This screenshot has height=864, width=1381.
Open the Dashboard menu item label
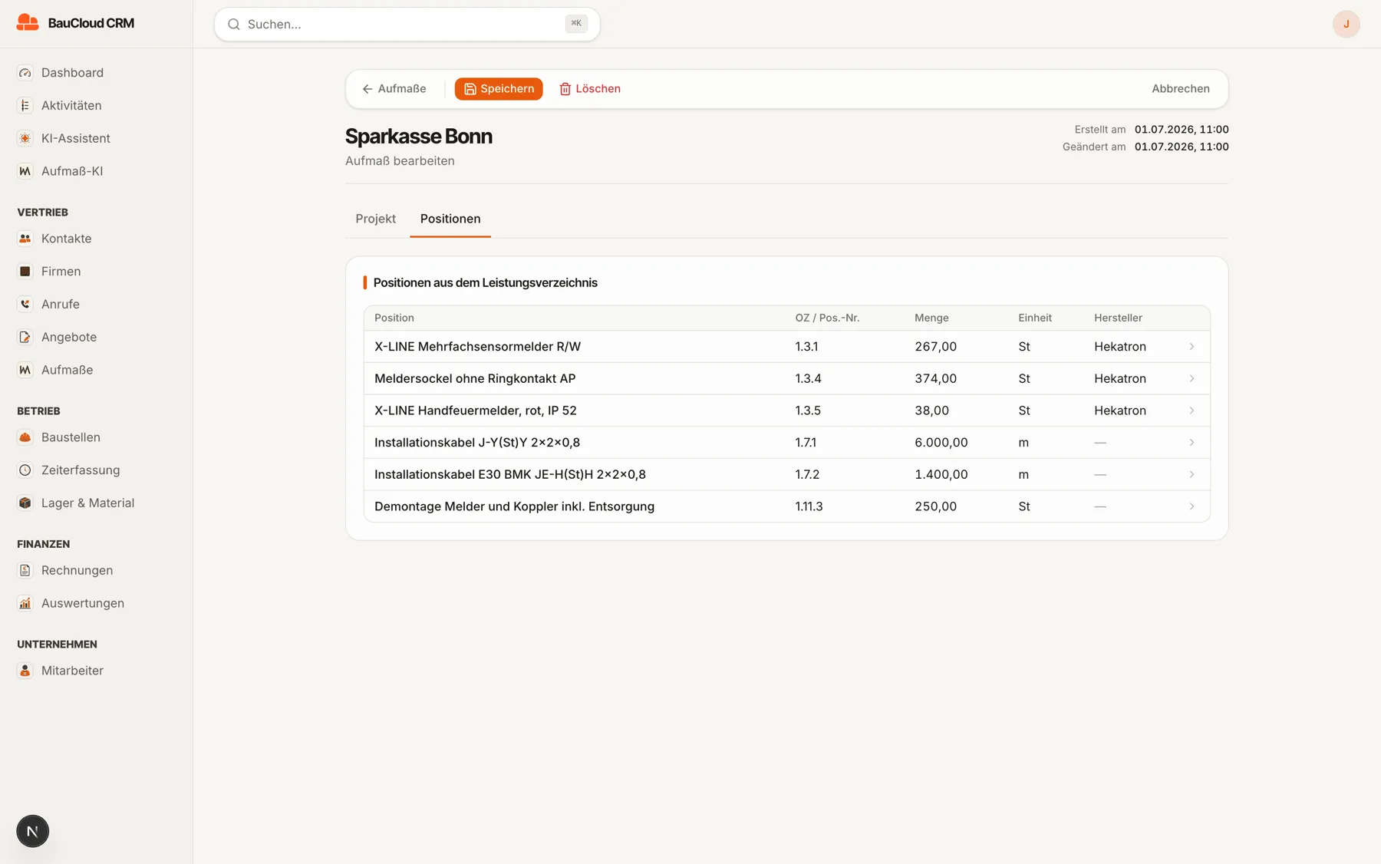72,73
